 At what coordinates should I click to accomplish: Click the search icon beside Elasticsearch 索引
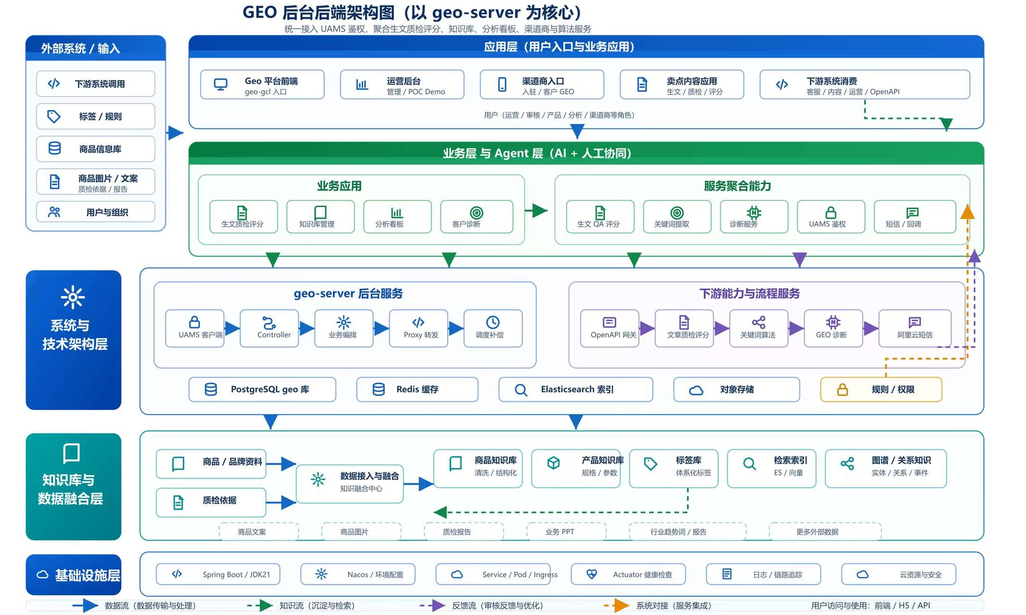coord(521,390)
